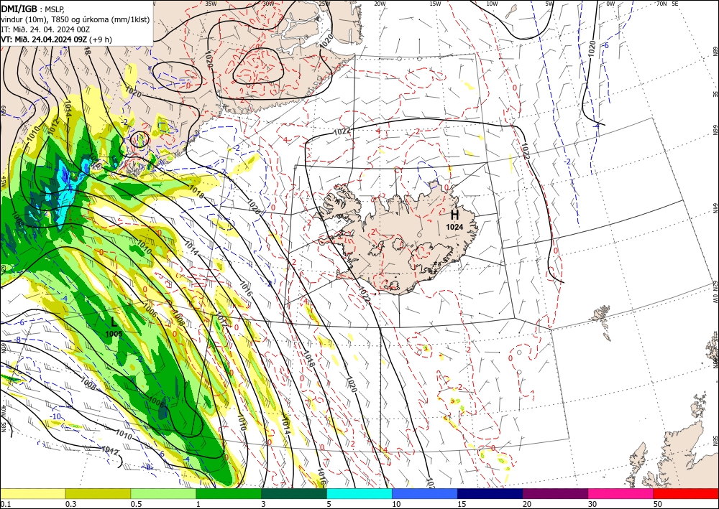Click the pink 30–50 legend swatch
719x509 pixels.
[x=621, y=493]
